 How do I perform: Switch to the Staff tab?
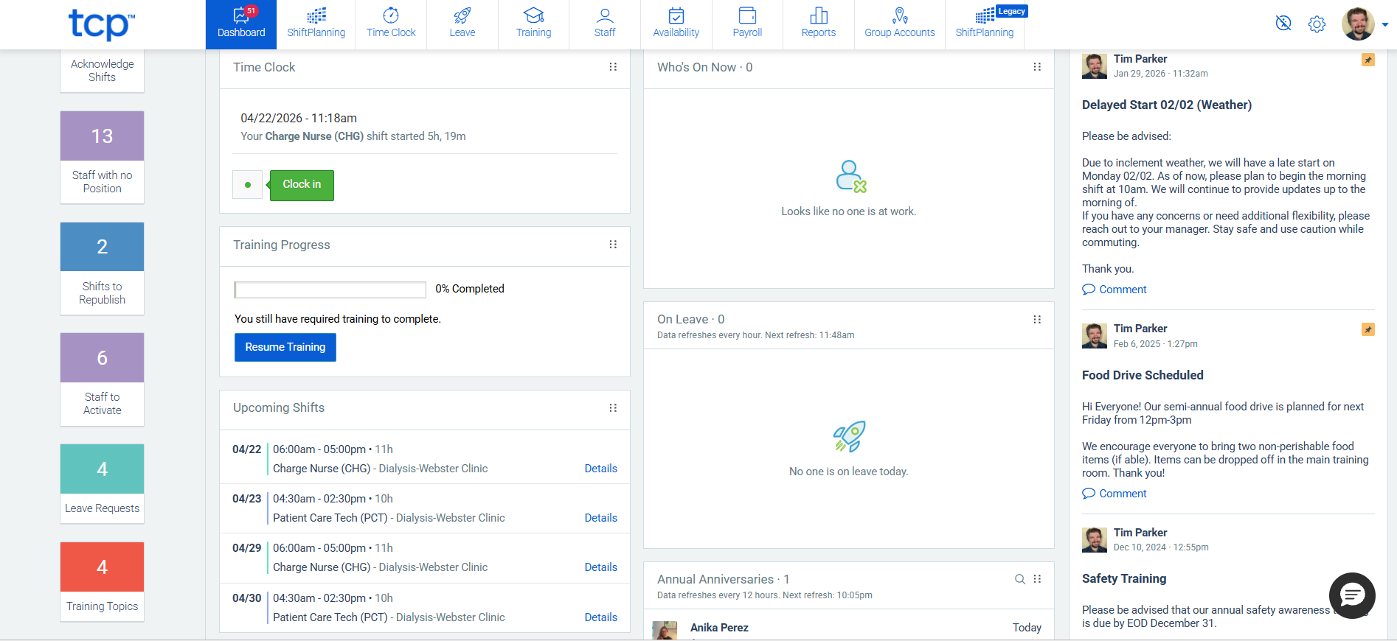click(x=605, y=24)
